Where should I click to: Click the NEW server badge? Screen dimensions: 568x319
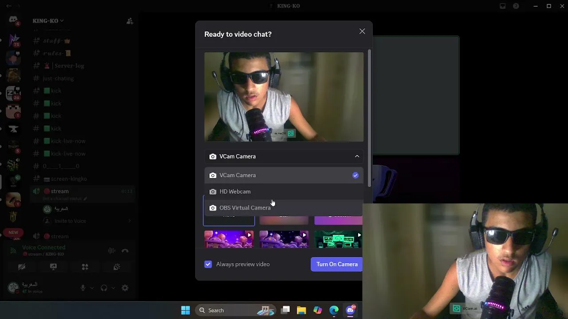pos(13,233)
